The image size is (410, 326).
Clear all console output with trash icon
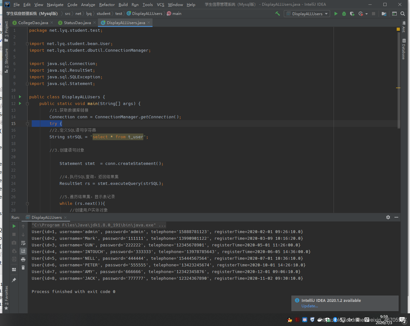23,268
